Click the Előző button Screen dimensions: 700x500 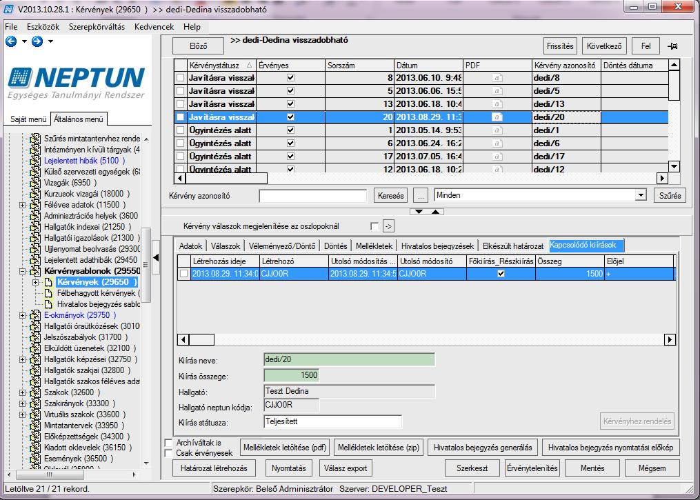point(198,46)
